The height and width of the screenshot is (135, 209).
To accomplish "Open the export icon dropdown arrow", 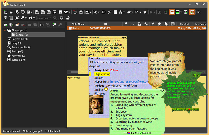I will pyautogui.click(x=91, y=12).
